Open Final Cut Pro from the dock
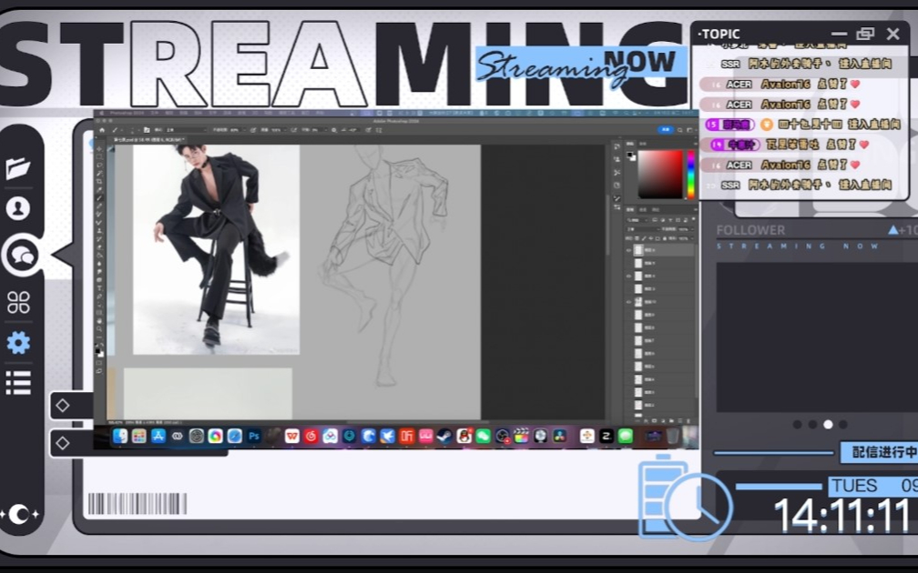This screenshot has height=573, width=918. (x=522, y=437)
